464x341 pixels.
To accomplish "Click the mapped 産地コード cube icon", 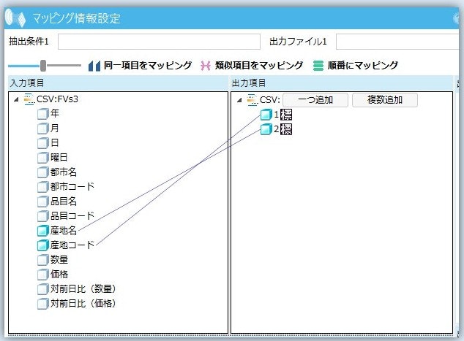I will [x=43, y=245].
